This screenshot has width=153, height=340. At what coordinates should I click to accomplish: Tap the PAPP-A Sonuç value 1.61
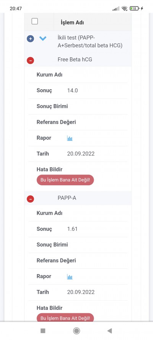coord(72,229)
